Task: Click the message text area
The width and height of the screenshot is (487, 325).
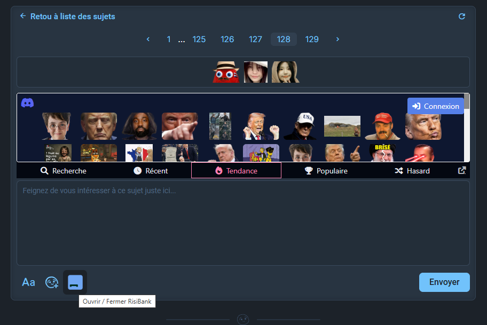Action: tap(243, 223)
